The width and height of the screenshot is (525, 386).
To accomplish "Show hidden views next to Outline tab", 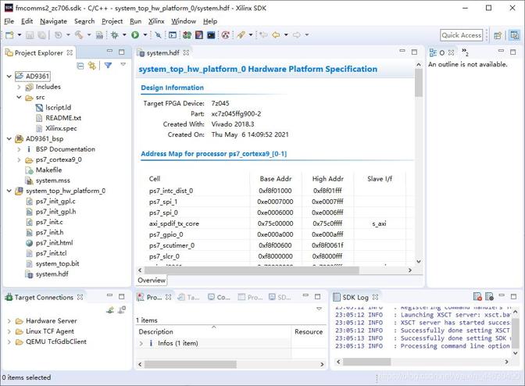I will tap(466, 52).
